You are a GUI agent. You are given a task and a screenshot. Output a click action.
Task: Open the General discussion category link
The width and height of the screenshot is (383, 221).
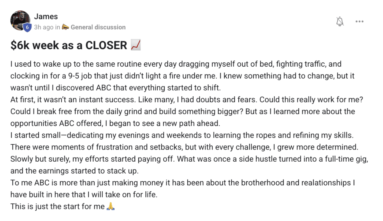click(98, 27)
